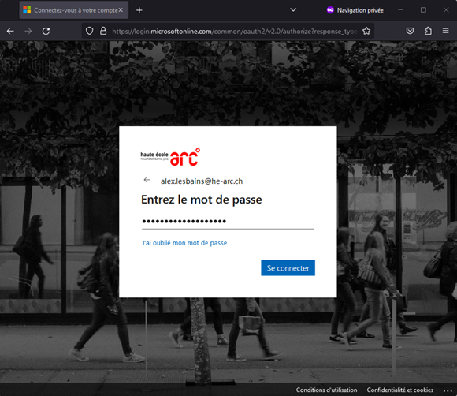This screenshot has width=457, height=396.
Task: Close the Connectez-vous tab
Action: (x=121, y=10)
